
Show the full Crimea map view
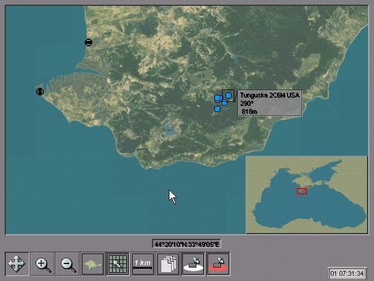tap(93, 264)
